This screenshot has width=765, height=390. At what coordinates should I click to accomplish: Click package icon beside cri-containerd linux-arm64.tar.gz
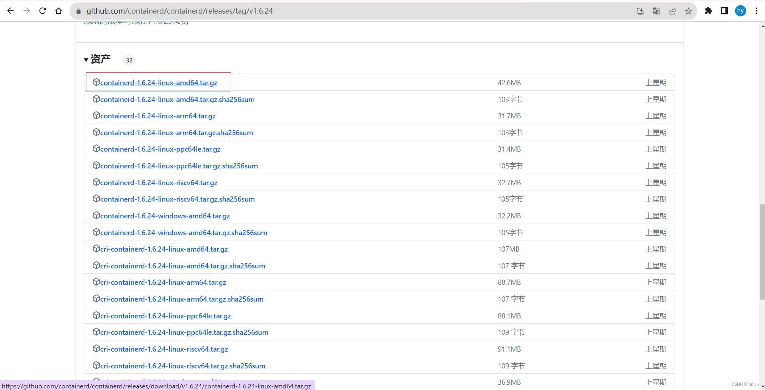(x=96, y=282)
